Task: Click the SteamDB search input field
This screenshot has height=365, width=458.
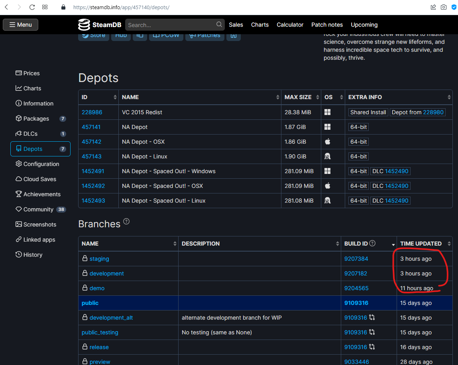Action: [171, 25]
